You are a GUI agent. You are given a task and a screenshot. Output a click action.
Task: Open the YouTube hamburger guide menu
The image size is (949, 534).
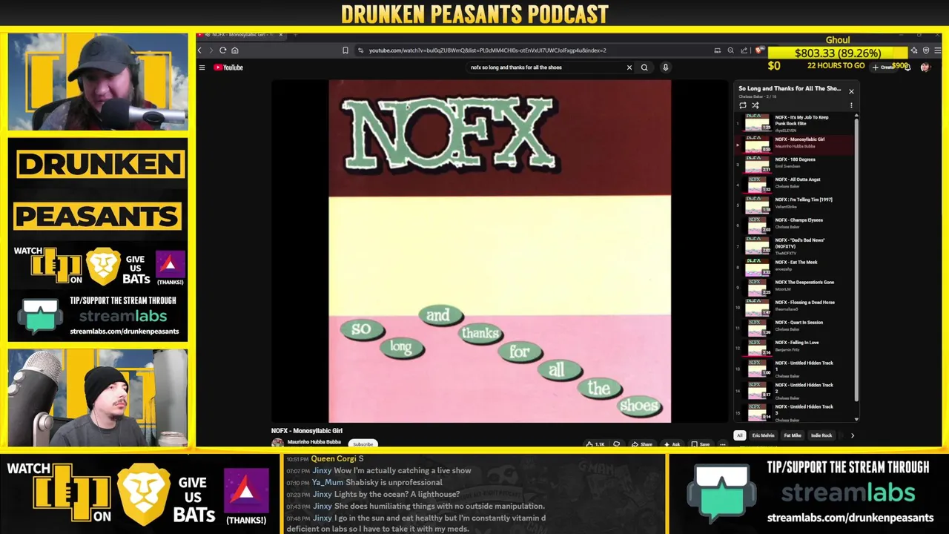[x=202, y=67]
